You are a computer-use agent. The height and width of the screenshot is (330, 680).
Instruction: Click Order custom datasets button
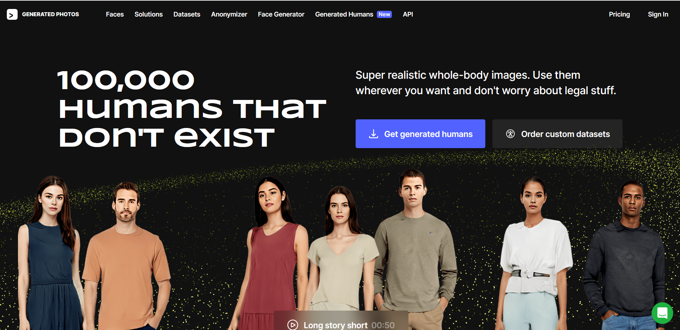558,134
